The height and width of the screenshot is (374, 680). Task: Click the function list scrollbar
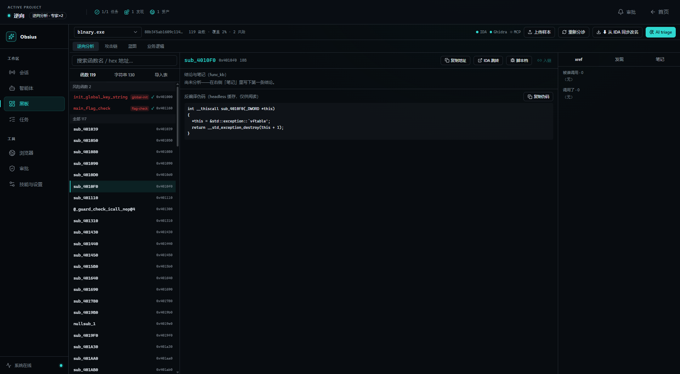pyautogui.click(x=177, y=117)
